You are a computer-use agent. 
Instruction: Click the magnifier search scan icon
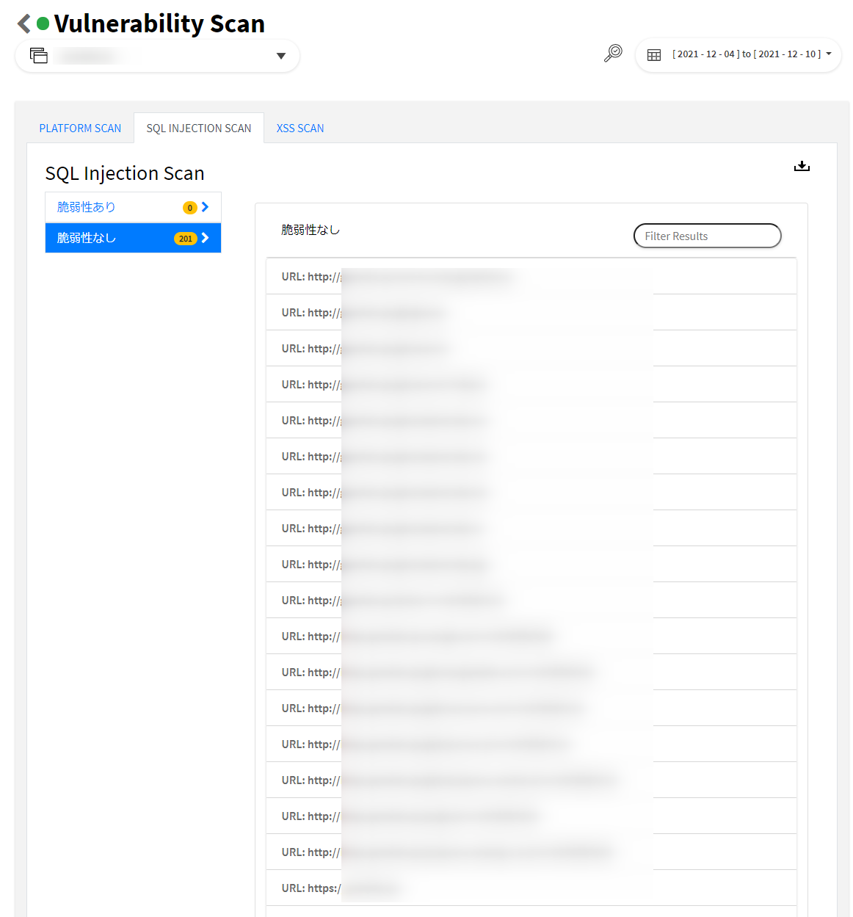coord(613,54)
